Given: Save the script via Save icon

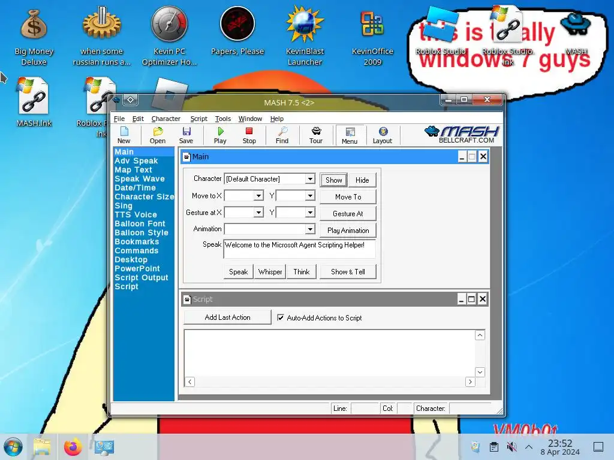Looking at the screenshot, I should tap(186, 135).
